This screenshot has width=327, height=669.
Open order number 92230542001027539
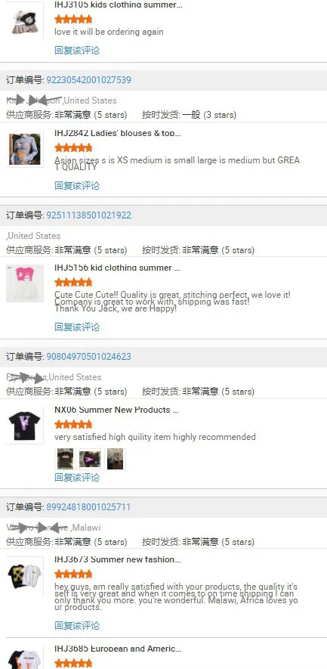(x=88, y=80)
